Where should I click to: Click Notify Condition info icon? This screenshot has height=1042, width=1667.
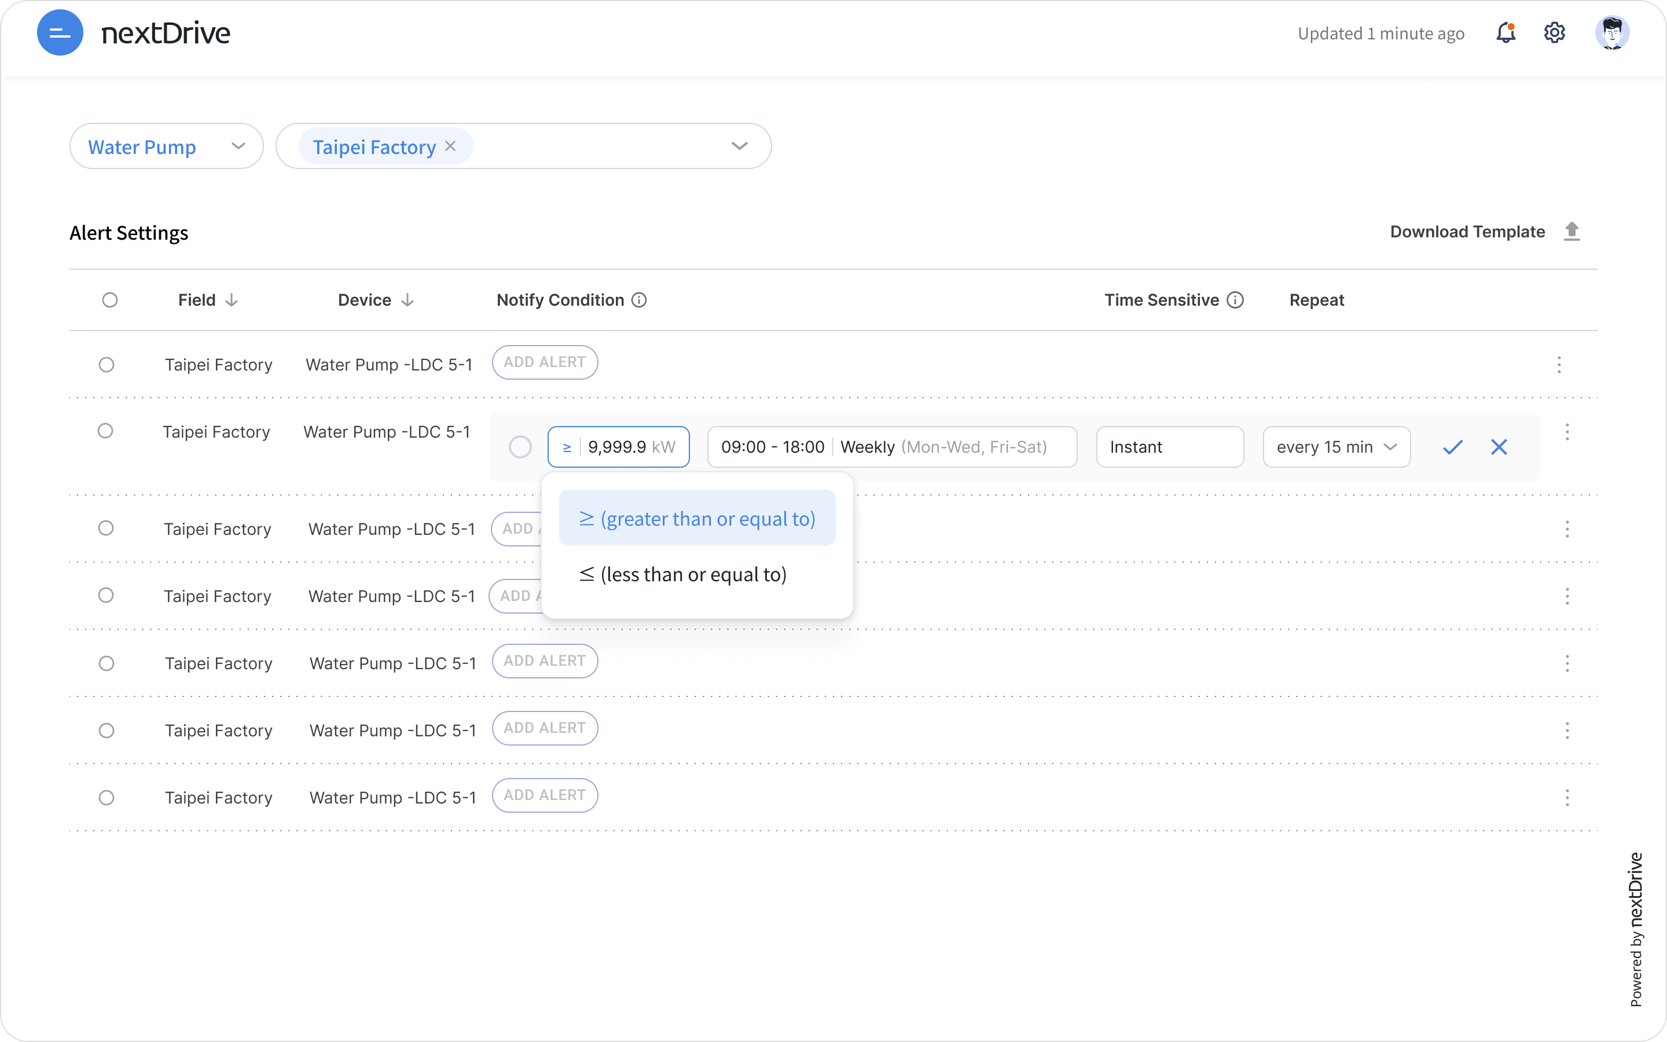(x=639, y=300)
